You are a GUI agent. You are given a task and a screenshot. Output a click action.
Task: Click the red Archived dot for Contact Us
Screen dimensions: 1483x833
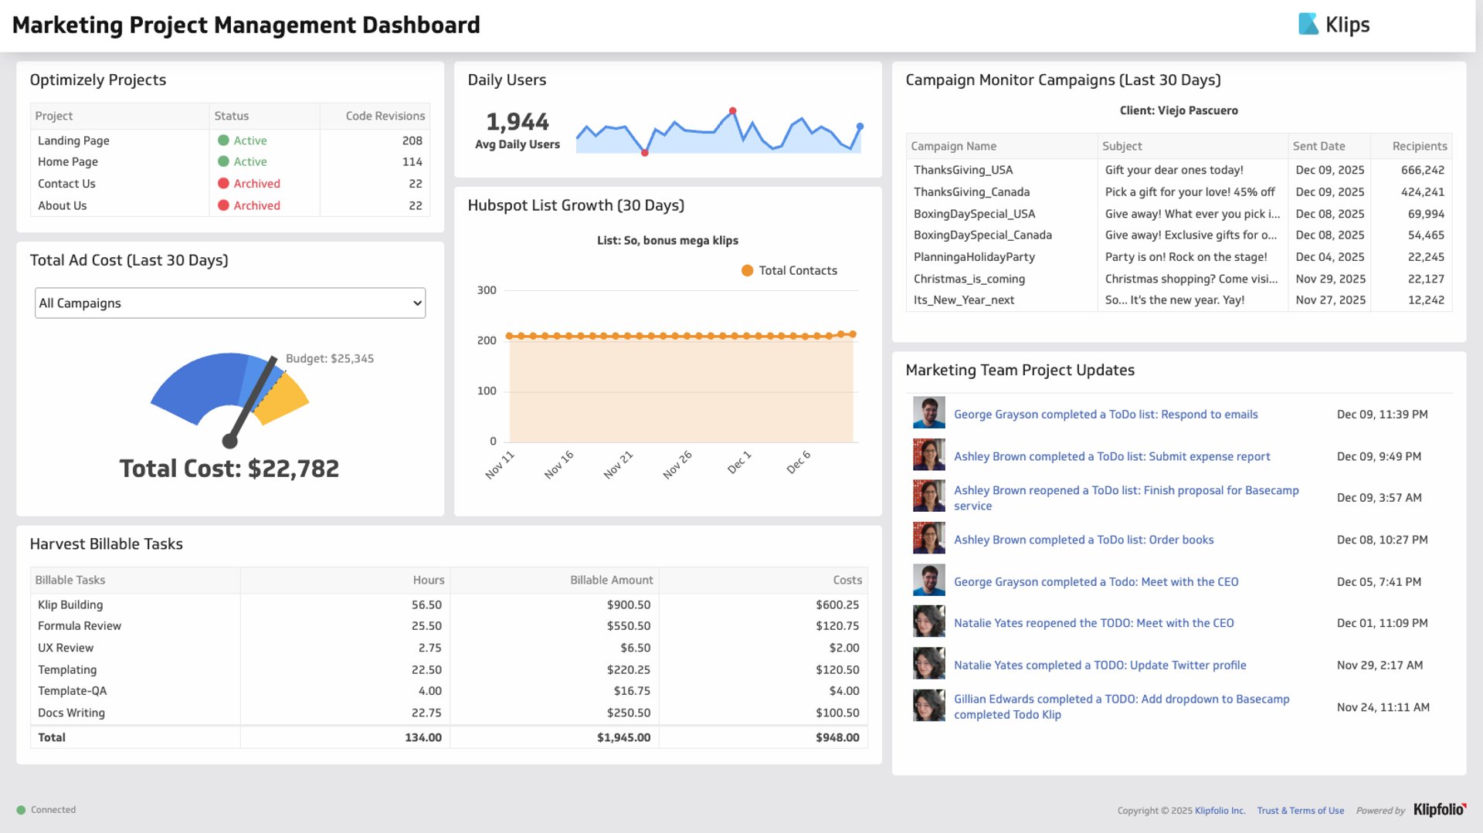coord(224,184)
